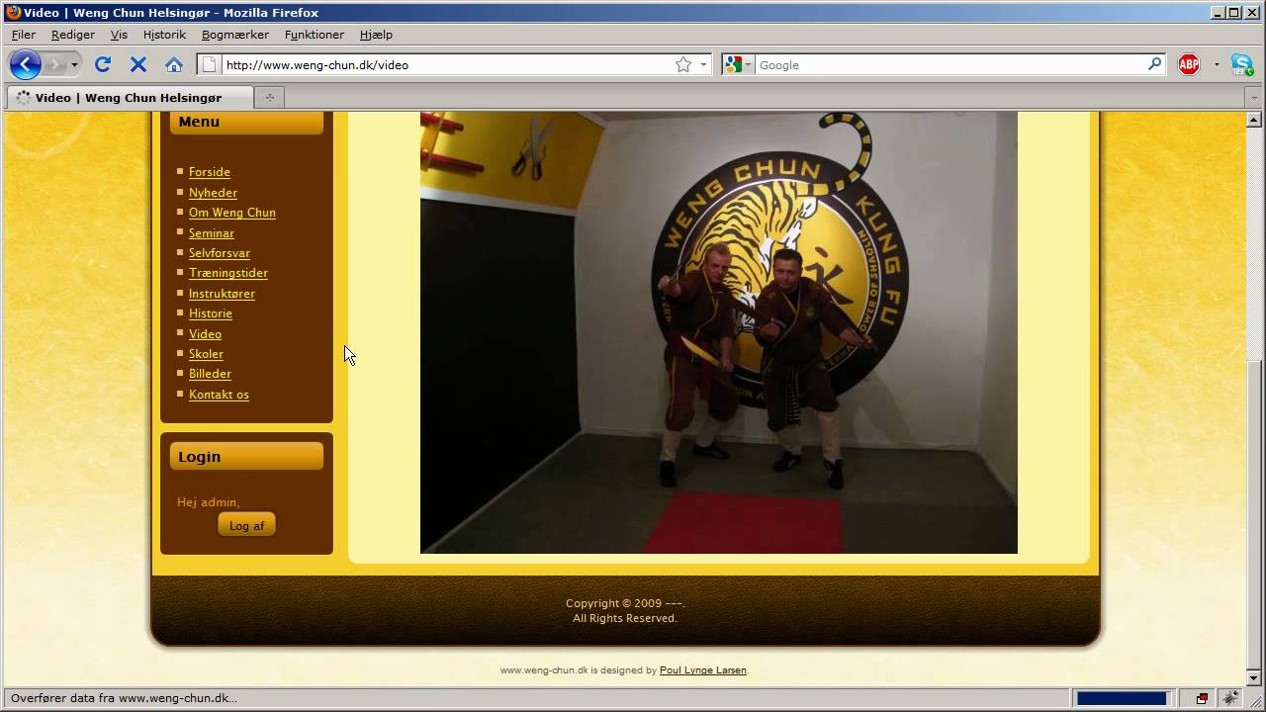The image size is (1266, 712).
Task: Click the search magnifier icon
Action: tap(1154, 64)
